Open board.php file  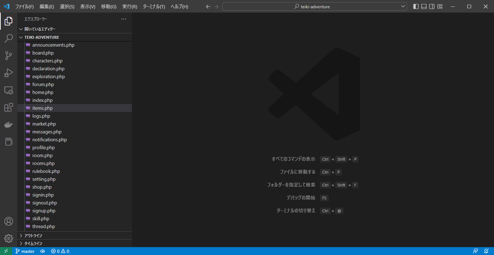[x=75, y=53]
